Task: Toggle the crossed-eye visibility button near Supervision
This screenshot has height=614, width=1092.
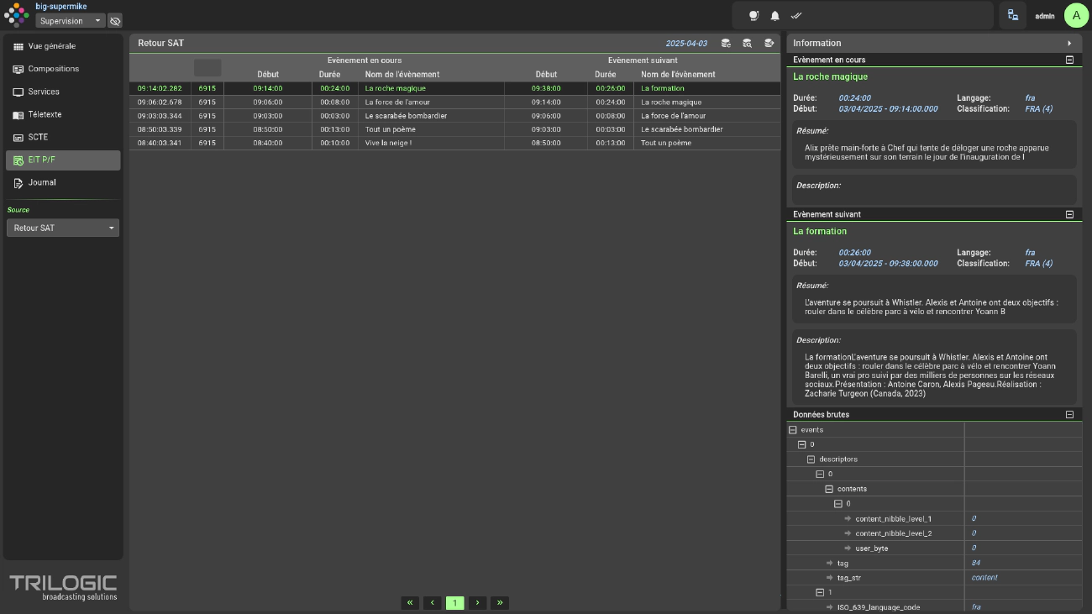Action: tap(115, 20)
